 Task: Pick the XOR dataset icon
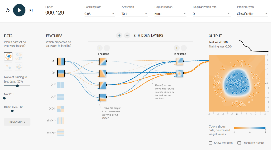pyautogui.click(x=19, y=56)
